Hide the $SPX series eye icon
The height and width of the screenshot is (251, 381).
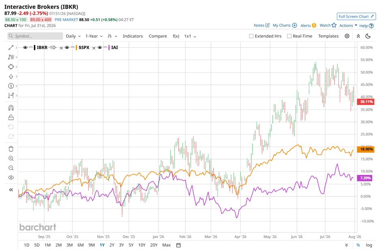click(67, 47)
